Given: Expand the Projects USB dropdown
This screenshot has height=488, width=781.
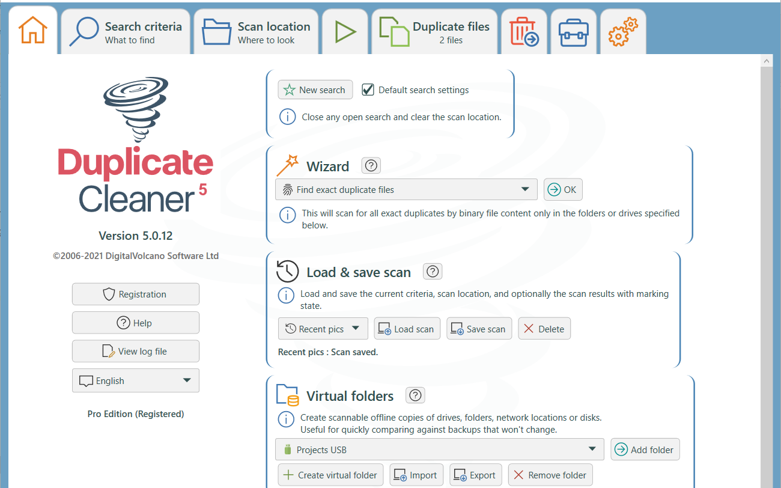Looking at the screenshot, I should 440,450.
